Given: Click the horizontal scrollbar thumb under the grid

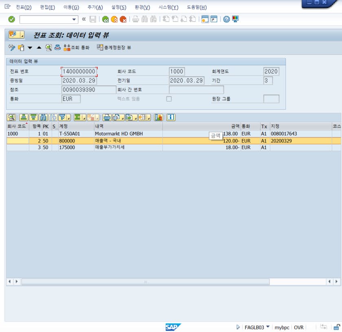Looking at the screenshot, I should click(145, 282).
